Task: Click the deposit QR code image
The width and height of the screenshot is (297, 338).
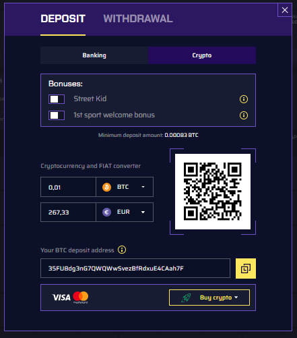Action: [x=213, y=192]
